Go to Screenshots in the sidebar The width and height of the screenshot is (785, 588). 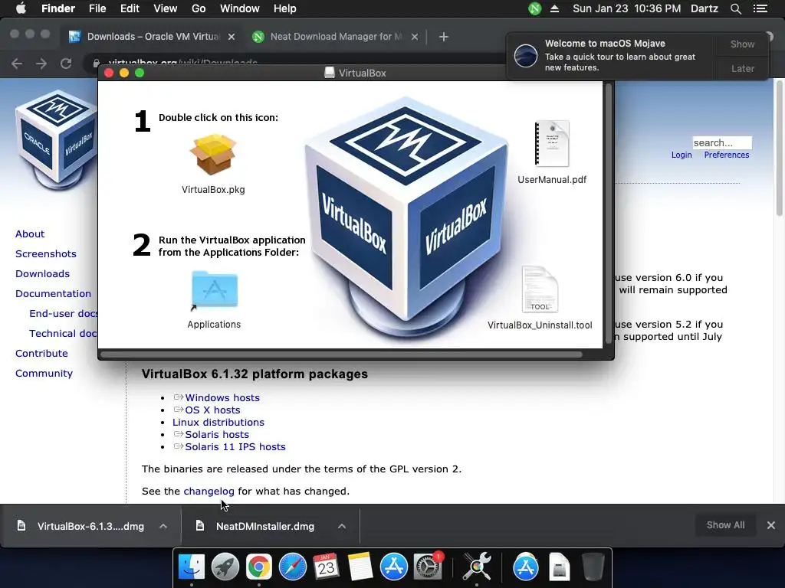coord(45,253)
